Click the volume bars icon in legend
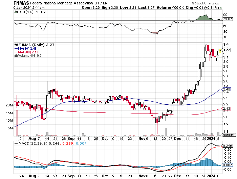The height and width of the screenshot is (179, 237). click(x=16, y=55)
